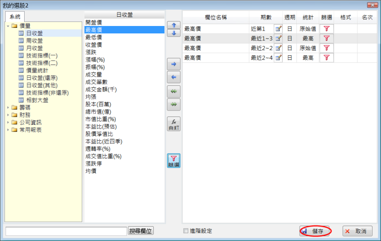
Task: Click the 自訂 formula button
Action: pos(173,124)
